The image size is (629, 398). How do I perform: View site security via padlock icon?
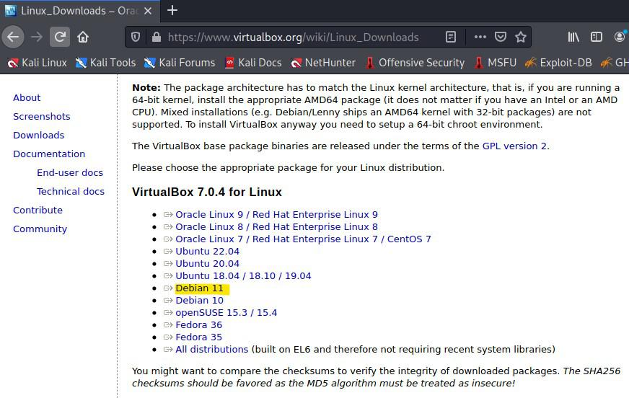[157, 37]
